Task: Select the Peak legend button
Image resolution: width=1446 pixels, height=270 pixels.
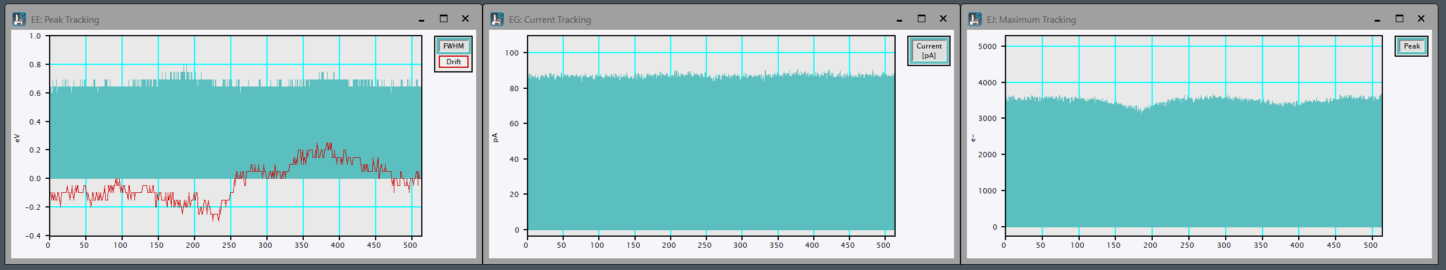Action: (1412, 46)
